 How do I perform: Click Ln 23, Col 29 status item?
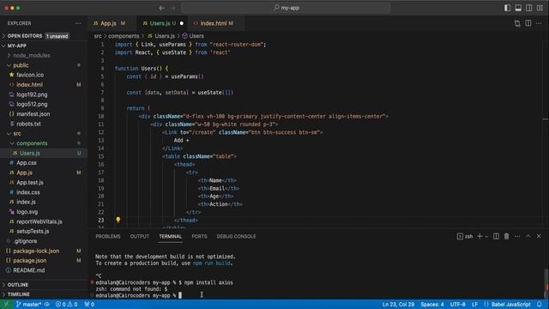[398, 305]
